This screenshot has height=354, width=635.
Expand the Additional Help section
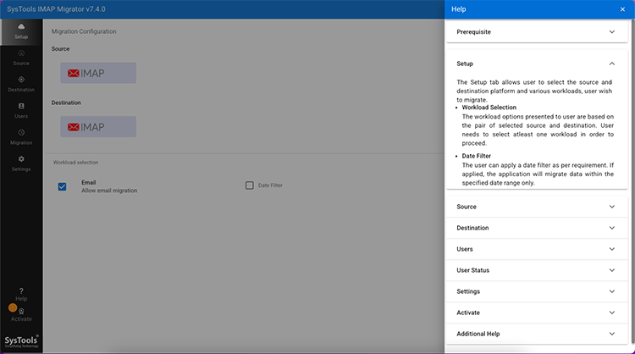point(537,334)
